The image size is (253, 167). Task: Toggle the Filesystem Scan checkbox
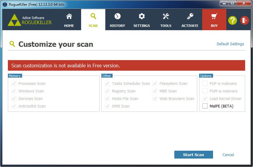coord(155,83)
